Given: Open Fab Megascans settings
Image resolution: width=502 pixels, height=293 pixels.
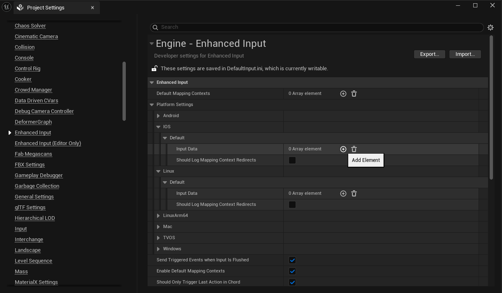Looking at the screenshot, I should 33,154.
